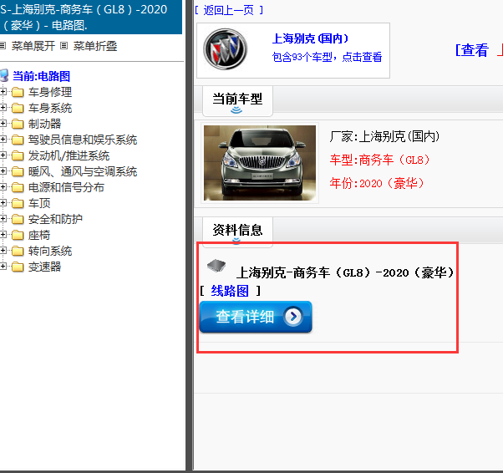Image resolution: width=503 pixels, height=473 pixels.
Task: Click the 车身系统 folder icon
Action: pos(18,108)
